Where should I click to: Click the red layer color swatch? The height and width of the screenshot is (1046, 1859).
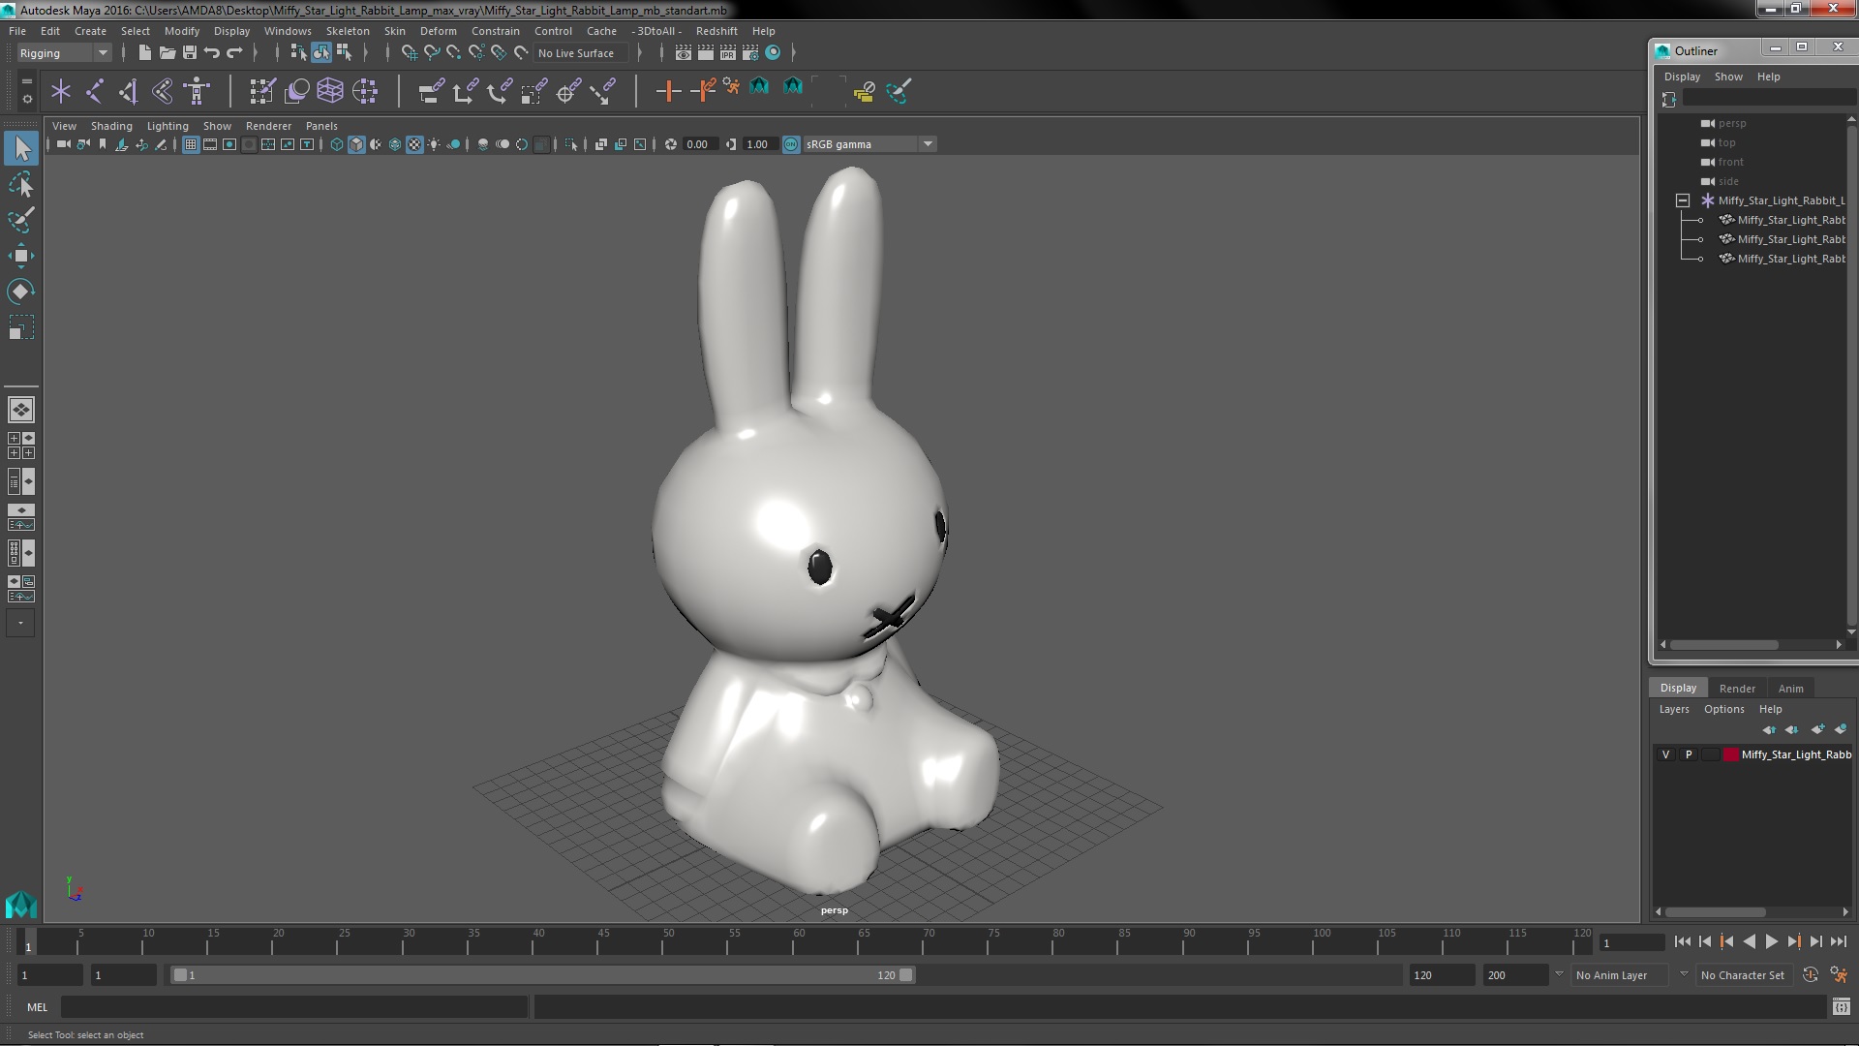click(x=1730, y=754)
